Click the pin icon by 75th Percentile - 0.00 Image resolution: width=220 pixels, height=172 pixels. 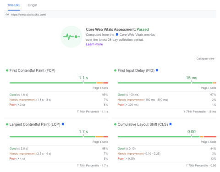coord(187,165)
